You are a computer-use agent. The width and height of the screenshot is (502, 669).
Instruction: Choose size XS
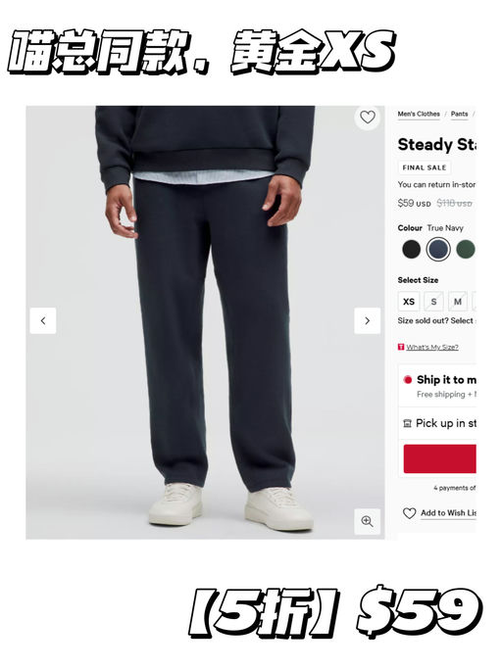tap(409, 302)
